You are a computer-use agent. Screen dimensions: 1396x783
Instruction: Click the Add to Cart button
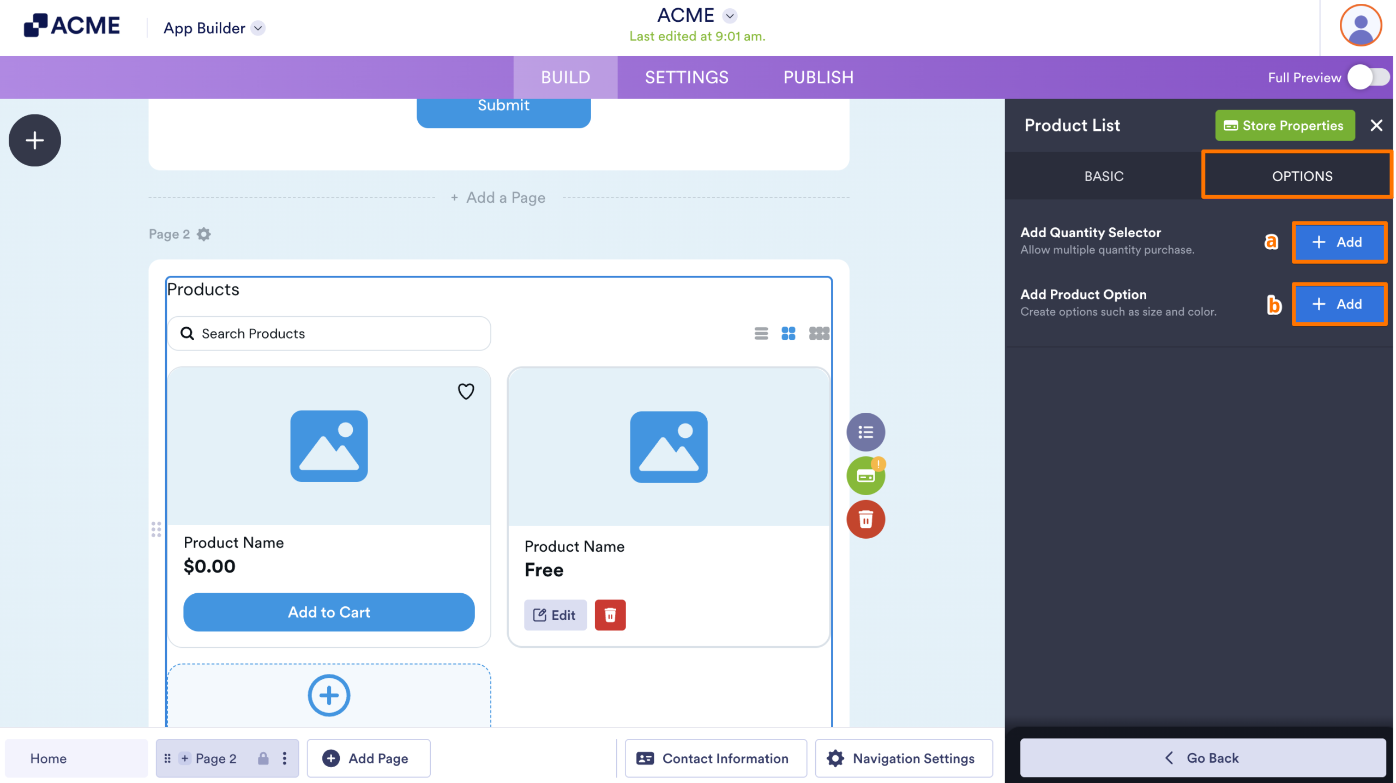(329, 613)
